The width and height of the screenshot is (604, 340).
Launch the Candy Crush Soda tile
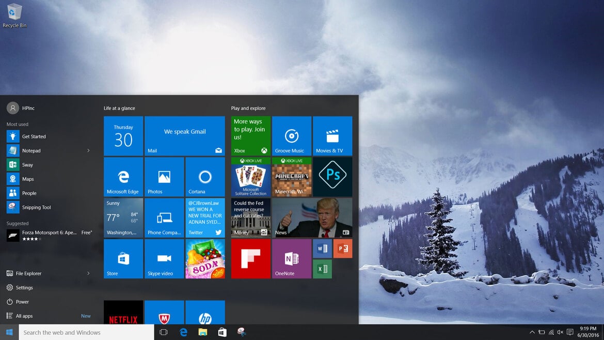pyautogui.click(x=205, y=259)
